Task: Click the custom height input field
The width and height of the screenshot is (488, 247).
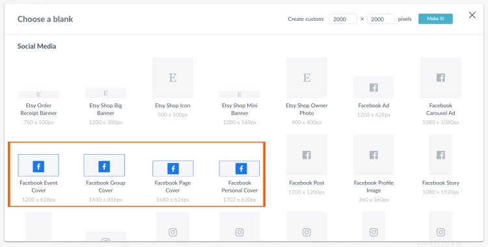Action: point(381,19)
